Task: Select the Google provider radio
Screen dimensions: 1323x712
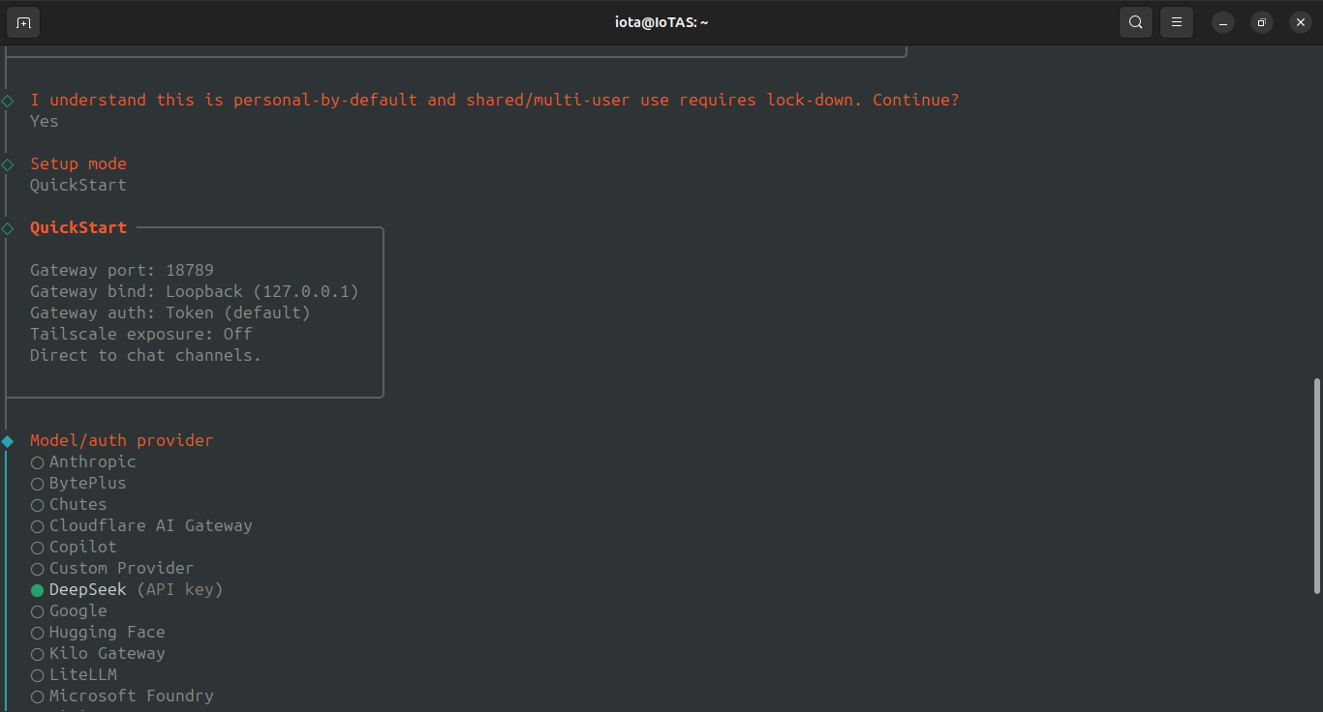Action: pyautogui.click(x=38, y=611)
